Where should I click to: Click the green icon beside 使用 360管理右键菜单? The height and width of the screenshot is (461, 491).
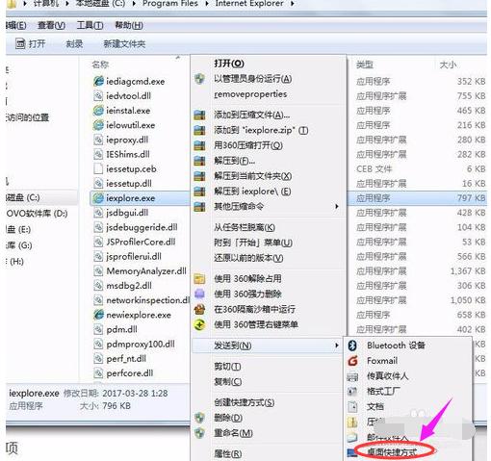point(199,324)
